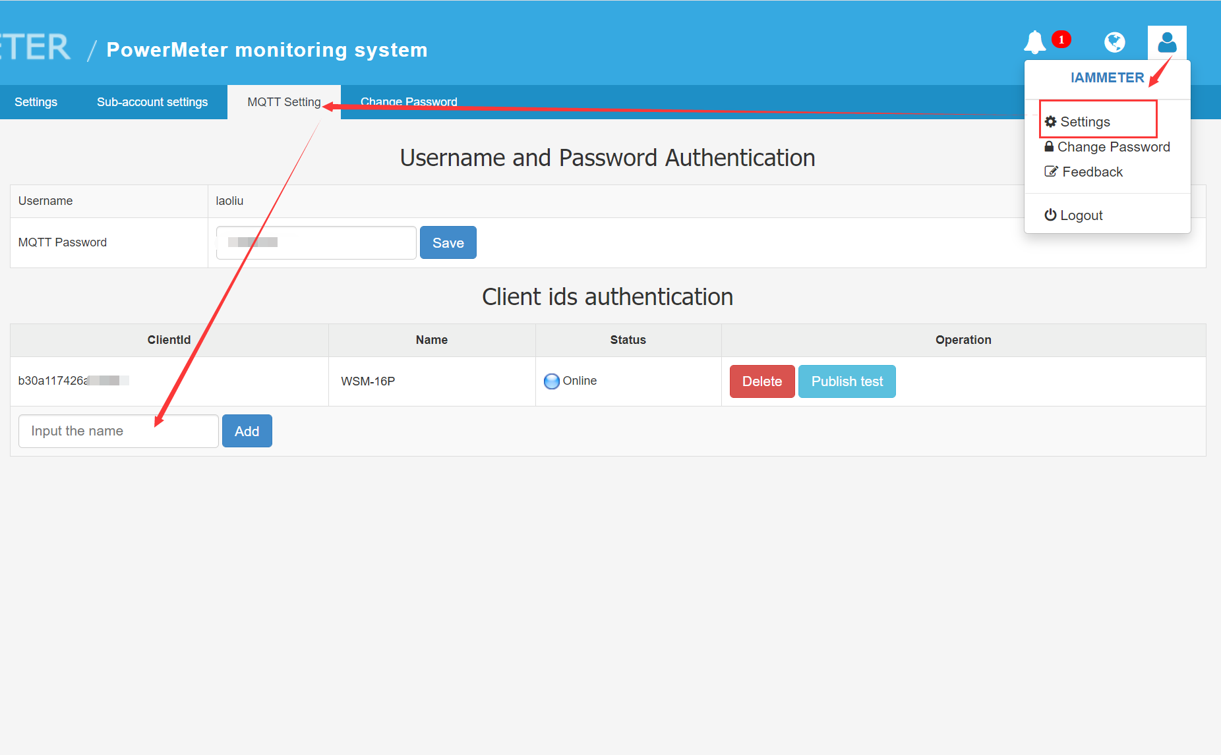Save the MQTT password
Viewport: 1221px width, 755px height.
(448, 243)
